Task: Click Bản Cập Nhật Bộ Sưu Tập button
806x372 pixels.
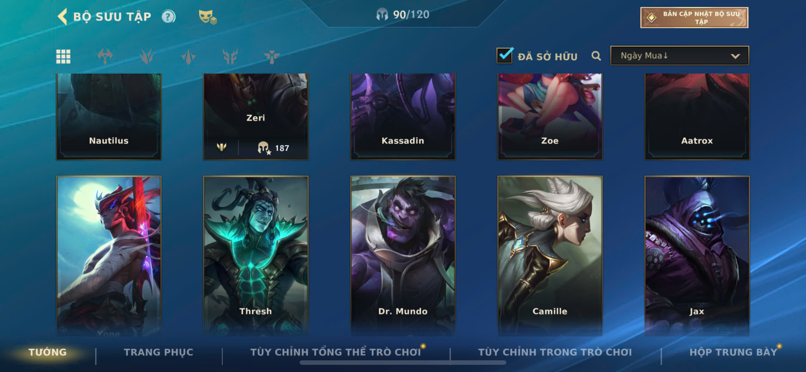Action: click(x=694, y=17)
